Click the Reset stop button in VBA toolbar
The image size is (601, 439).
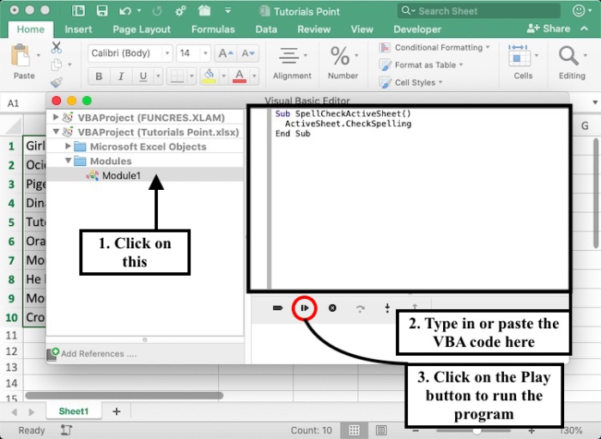coord(332,308)
